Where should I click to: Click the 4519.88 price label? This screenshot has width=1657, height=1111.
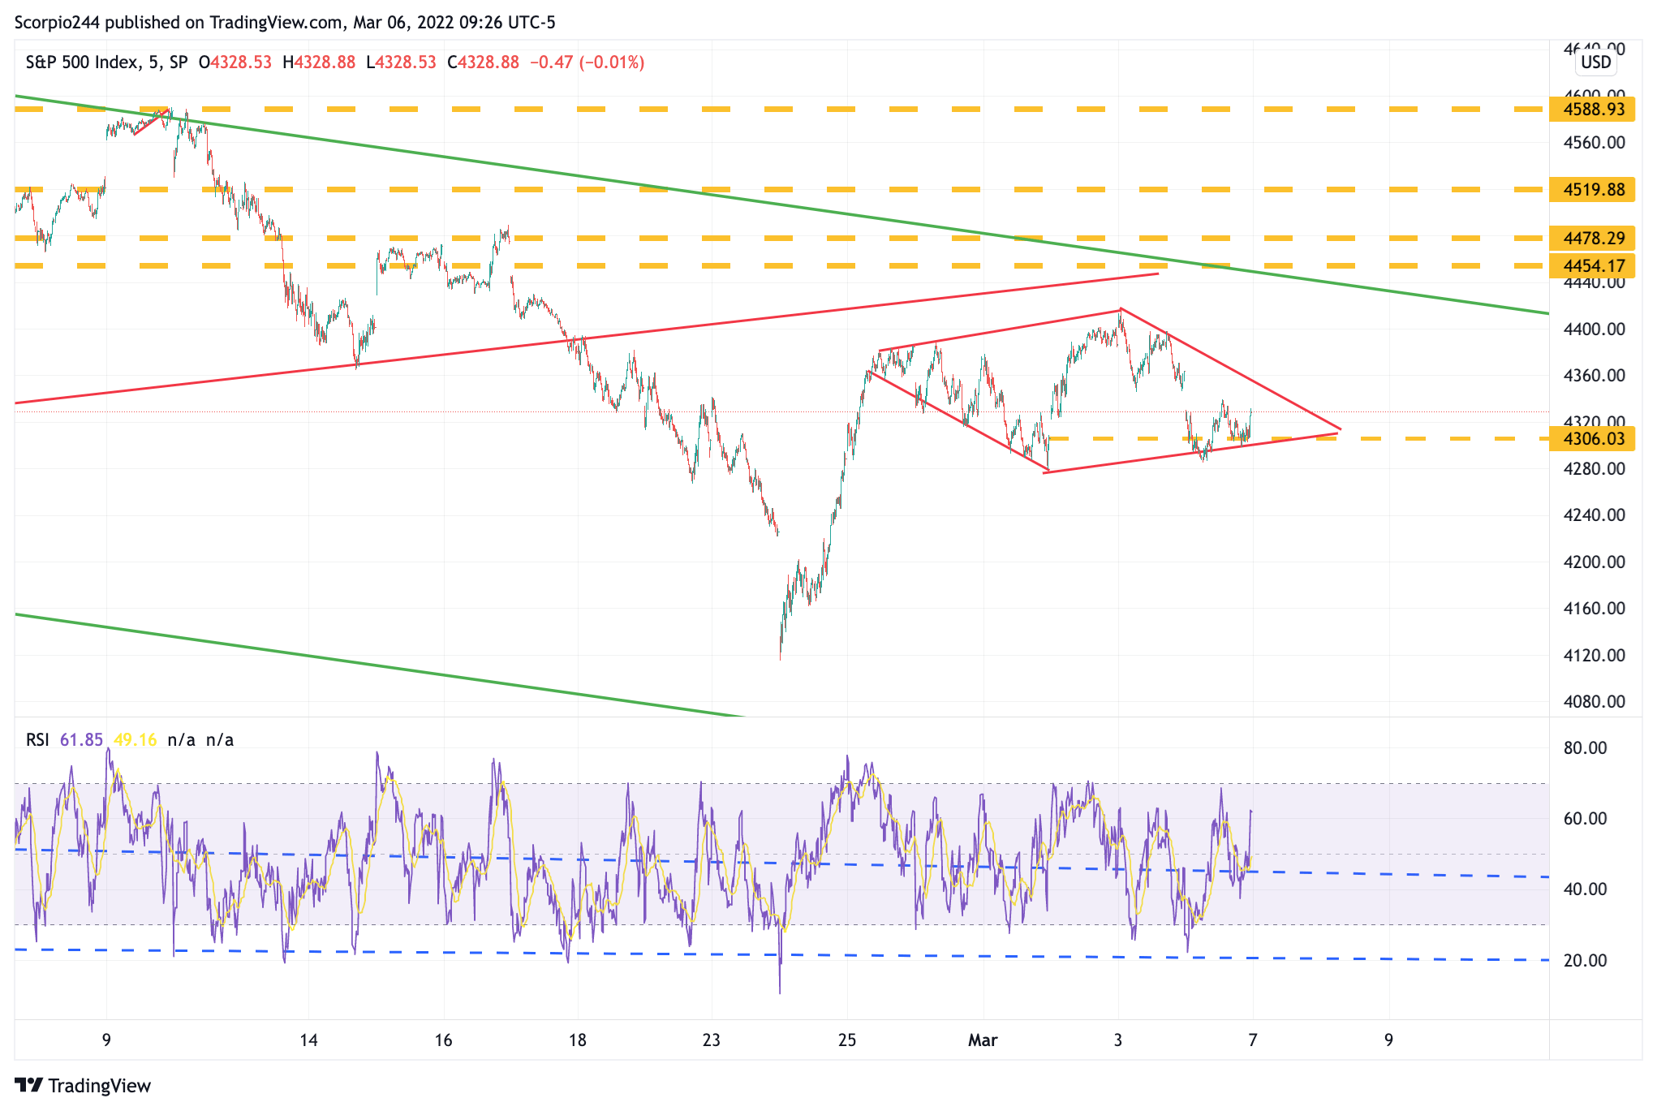tap(1593, 189)
